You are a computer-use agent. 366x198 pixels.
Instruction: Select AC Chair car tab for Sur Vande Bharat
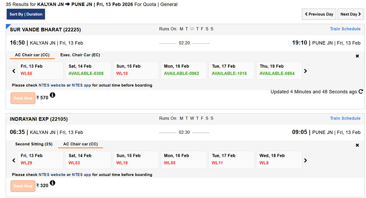point(32,55)
